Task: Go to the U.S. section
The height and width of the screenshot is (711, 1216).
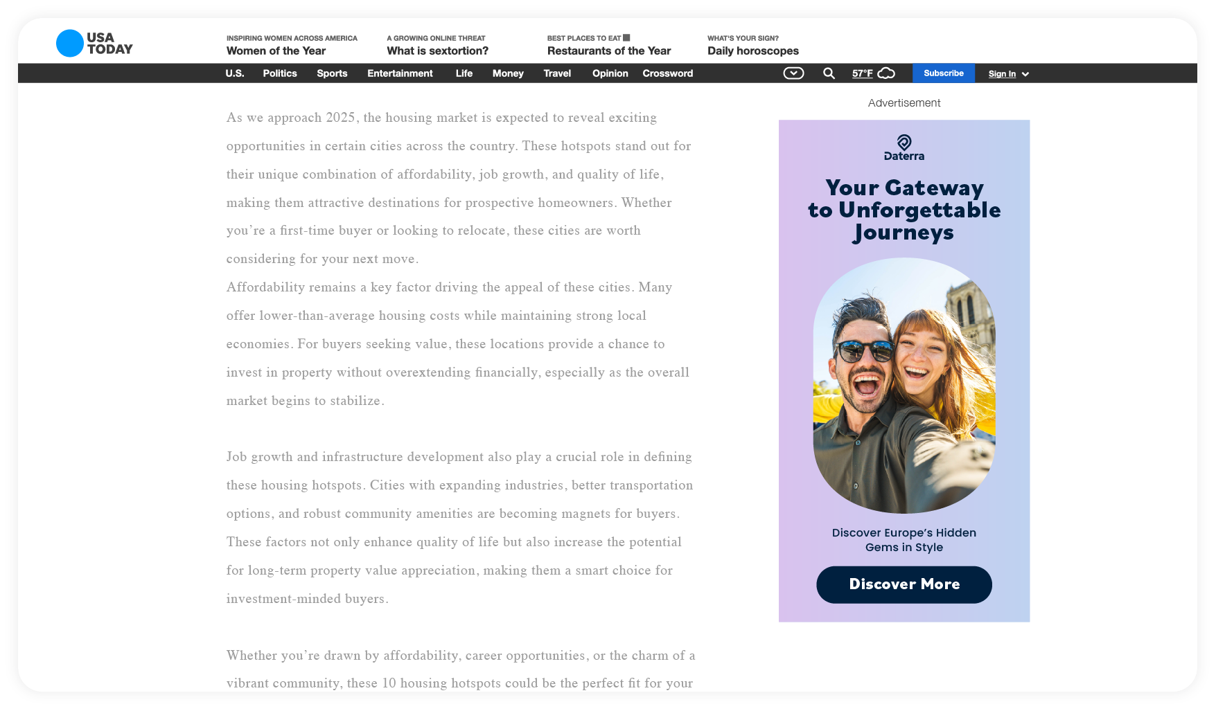Action: pos(235,73)
